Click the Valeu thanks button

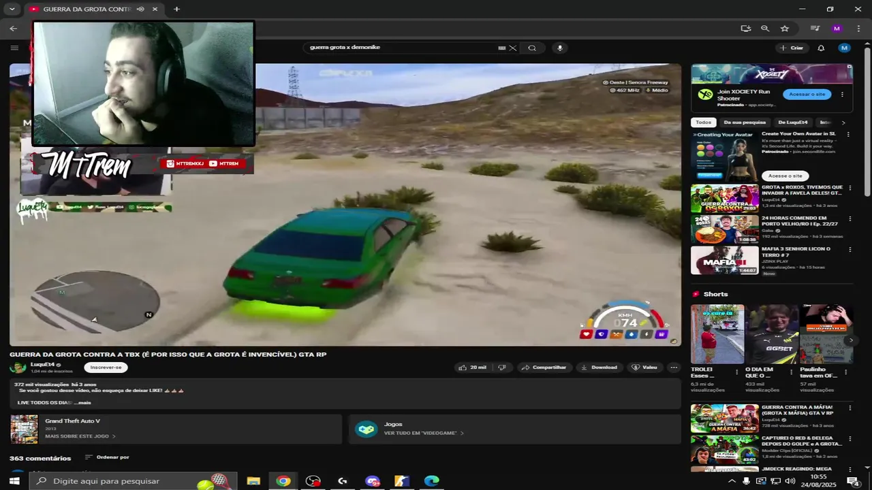point(644,367)
